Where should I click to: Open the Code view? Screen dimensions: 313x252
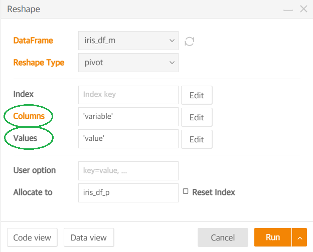point(32,237)
